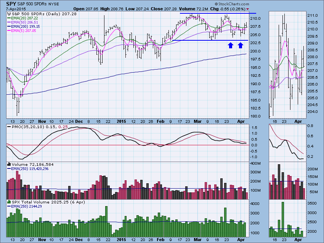Image resolution: width=324 pixels, height=243 pixels.
Task: Click the 2015 label beneath the price chart
Action: click(121, 121)
